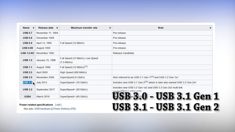Image resolution: width=235 pixels, height=132 pixels.
Task: Click the USB 3.0 row name
Action: pyautogui.click(x=28, y=77)
